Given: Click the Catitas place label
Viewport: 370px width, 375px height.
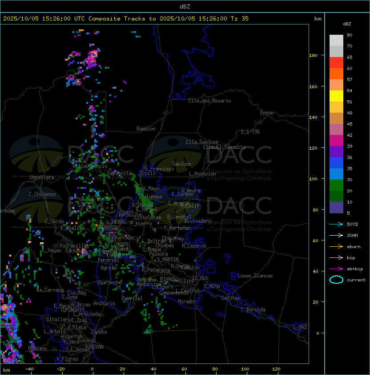Looking at the screenshot, I should pyautogui.click(x=231, y=298).
